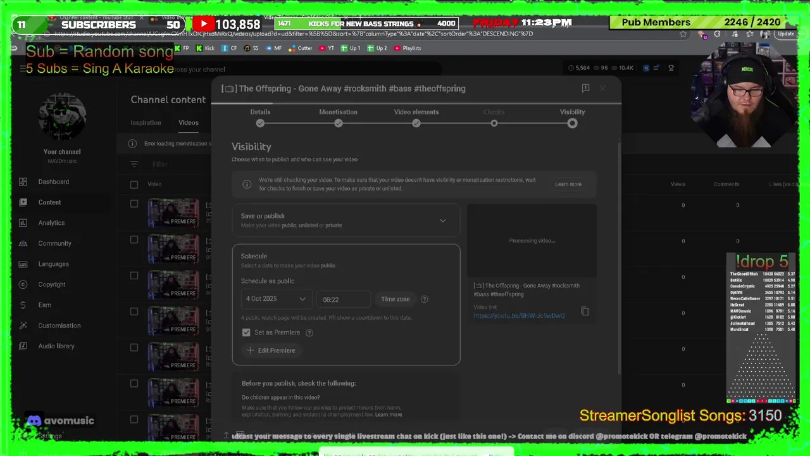The width and height of the screenshot is (810, 456).
Task: Click the Filter field in Channel content
Action: 160,164
